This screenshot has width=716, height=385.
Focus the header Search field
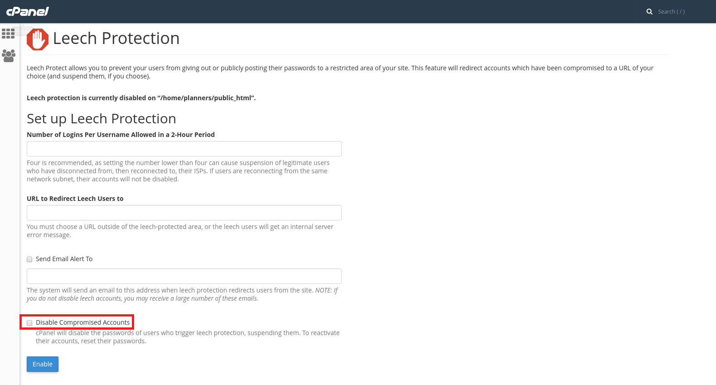click(x=676, y=12)
